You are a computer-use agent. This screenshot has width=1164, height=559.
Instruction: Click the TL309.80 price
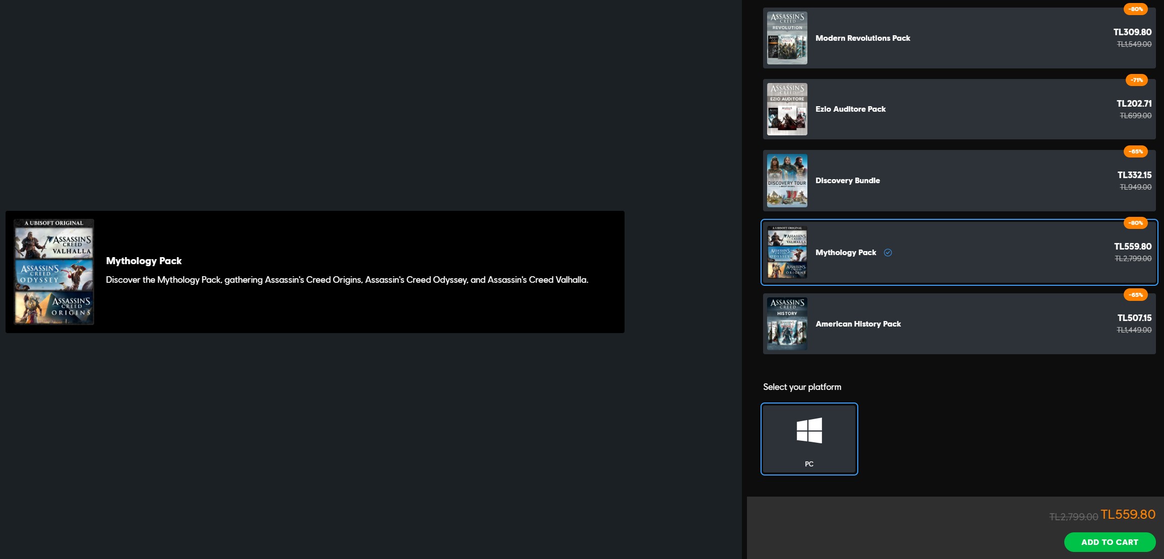(x=1132, y=32)
